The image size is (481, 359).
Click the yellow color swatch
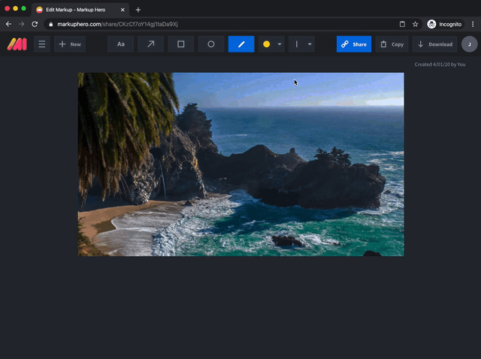pos(267,44)
